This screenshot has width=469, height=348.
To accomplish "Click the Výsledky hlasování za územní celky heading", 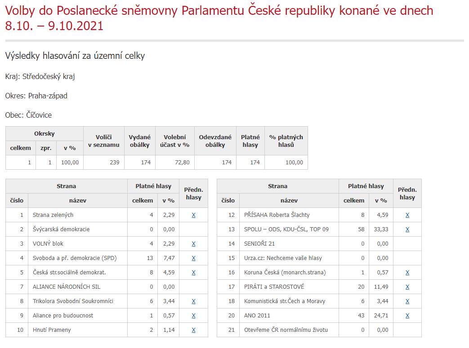I will 75,56.
